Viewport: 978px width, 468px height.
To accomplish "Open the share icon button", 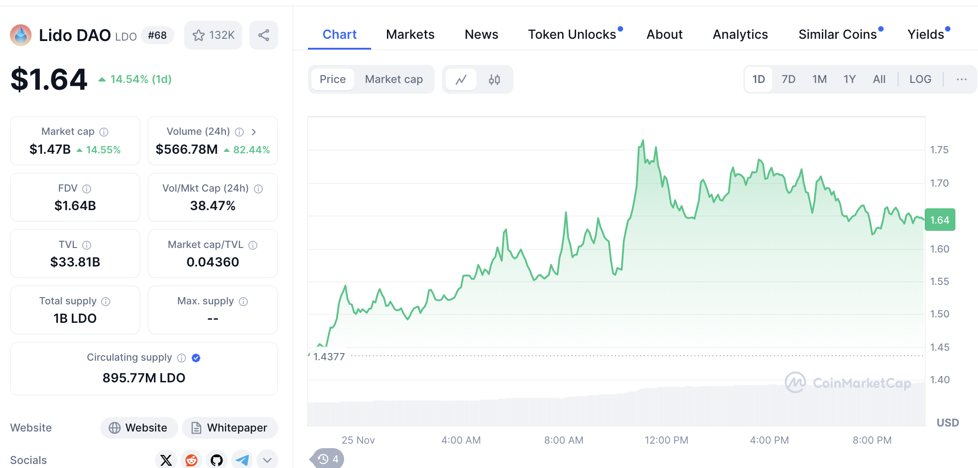I will click(x=264, y=35).
